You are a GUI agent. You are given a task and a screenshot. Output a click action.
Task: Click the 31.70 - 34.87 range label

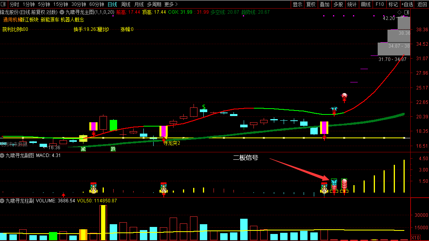392,59
